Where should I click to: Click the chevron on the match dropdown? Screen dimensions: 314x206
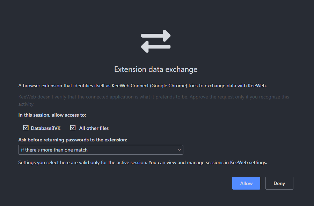tap(180, 149)
